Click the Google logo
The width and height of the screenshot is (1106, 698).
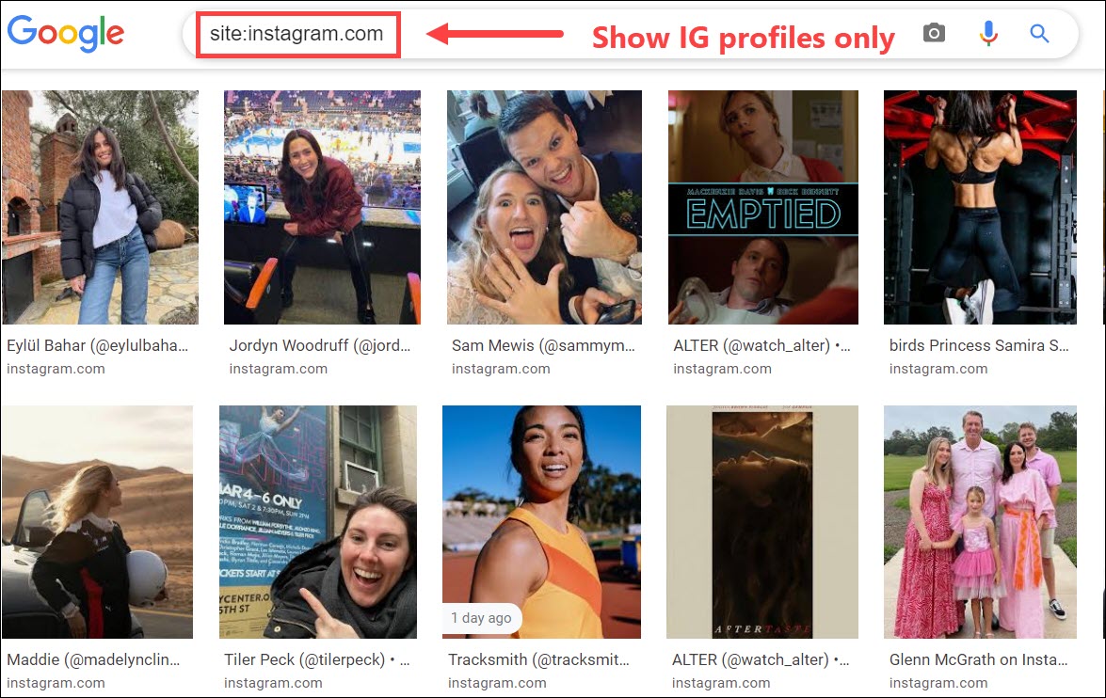pos(66,33)
